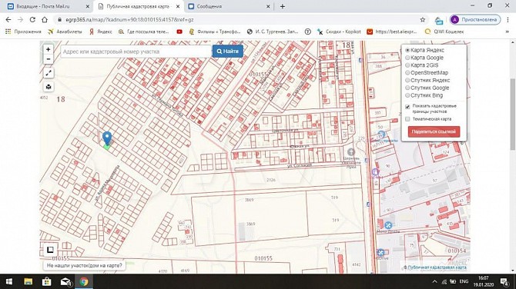516x289 pixels.
Task: Open the Где посылка bookmark
Action: click(143, 32)
